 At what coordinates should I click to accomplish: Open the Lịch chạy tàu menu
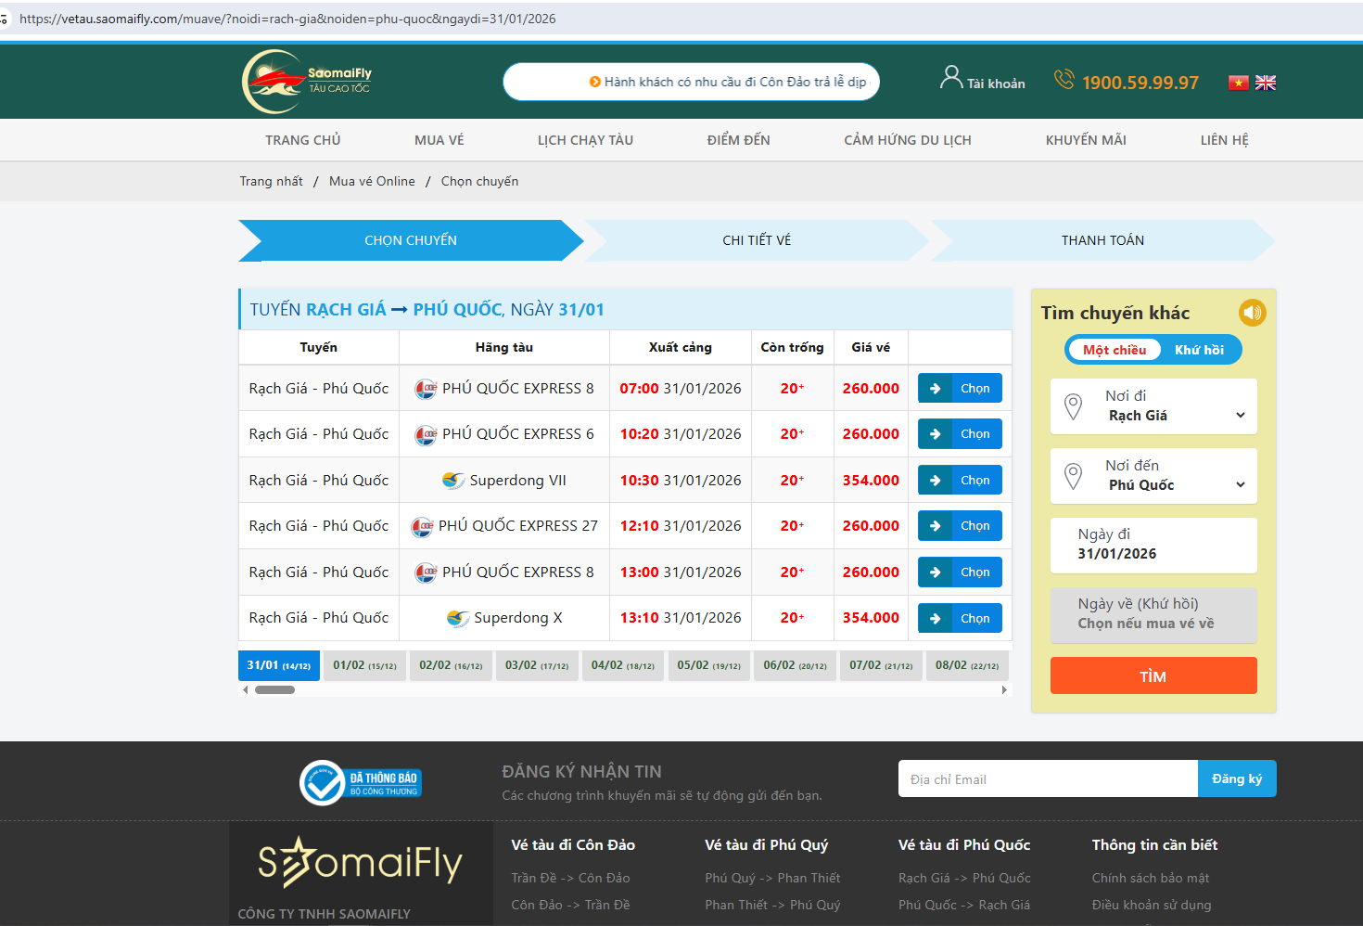click(x=585, y=140)
